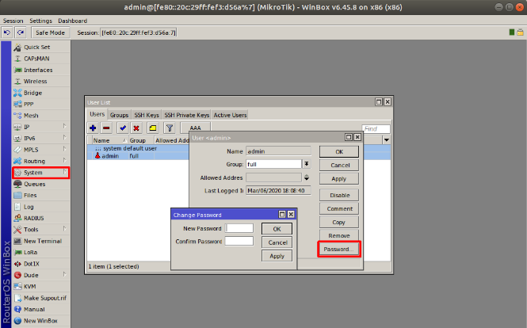Click OK in User admin dialog

tap(339, 151)
